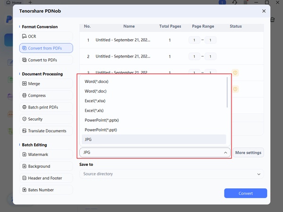
Task: Click the Status column header
Action: tap(235, 26)
